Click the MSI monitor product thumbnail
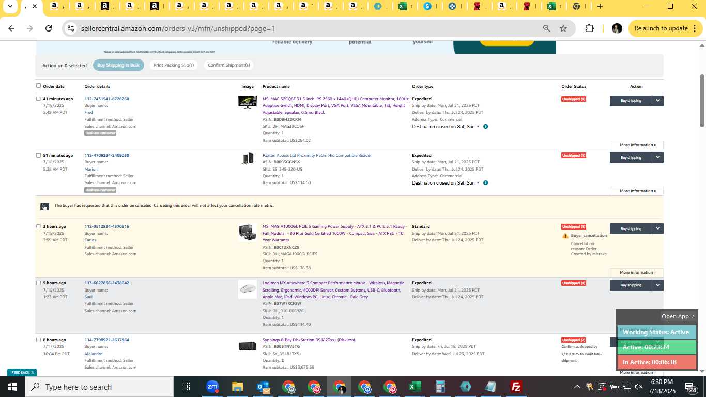This screenshot has height=397, width=706. [248, 102]
